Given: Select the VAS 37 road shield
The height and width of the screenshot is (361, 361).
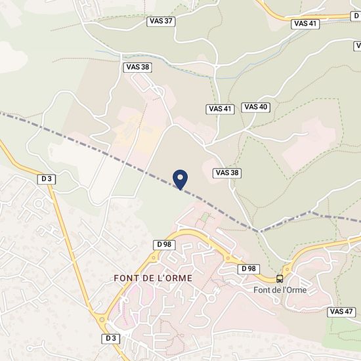Looking at the screenshot, I should (x=161, y=22).
